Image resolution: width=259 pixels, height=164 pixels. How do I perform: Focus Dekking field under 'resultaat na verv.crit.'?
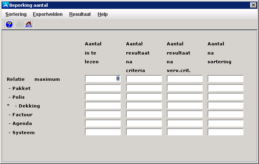[x=185, y=105]
